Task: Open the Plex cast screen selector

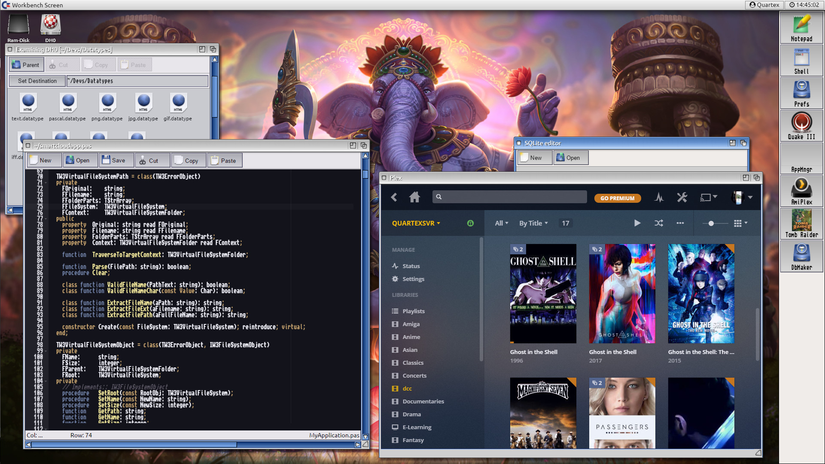Action: [x=708, y=197]
